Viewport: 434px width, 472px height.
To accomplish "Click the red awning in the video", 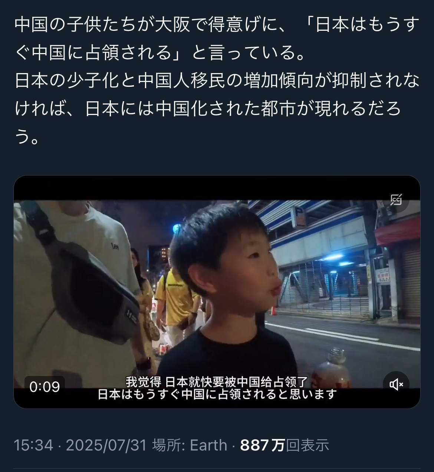I will 398,232.
